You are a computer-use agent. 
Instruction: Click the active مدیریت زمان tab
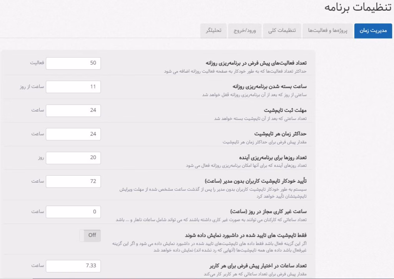(373, 31)
